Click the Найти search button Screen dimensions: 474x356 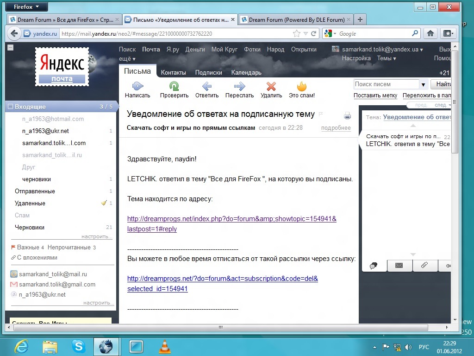click(441, 84)
